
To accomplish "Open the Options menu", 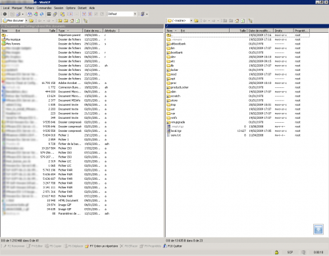I will 70,8.
